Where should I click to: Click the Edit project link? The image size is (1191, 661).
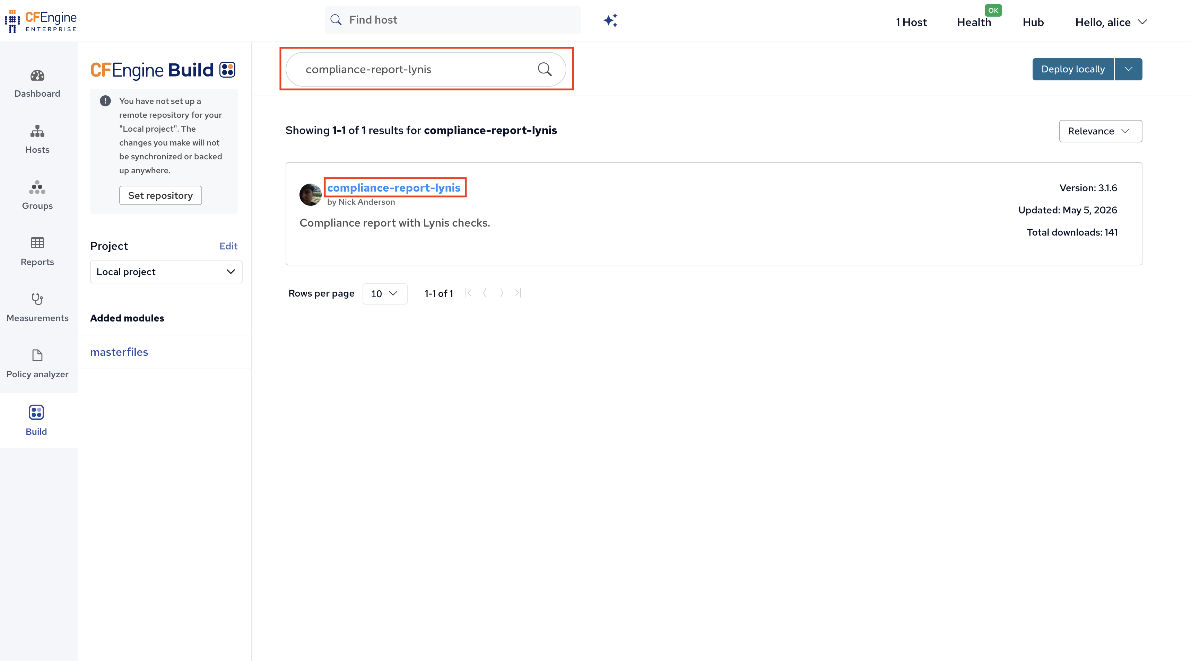tap(228, 246)
